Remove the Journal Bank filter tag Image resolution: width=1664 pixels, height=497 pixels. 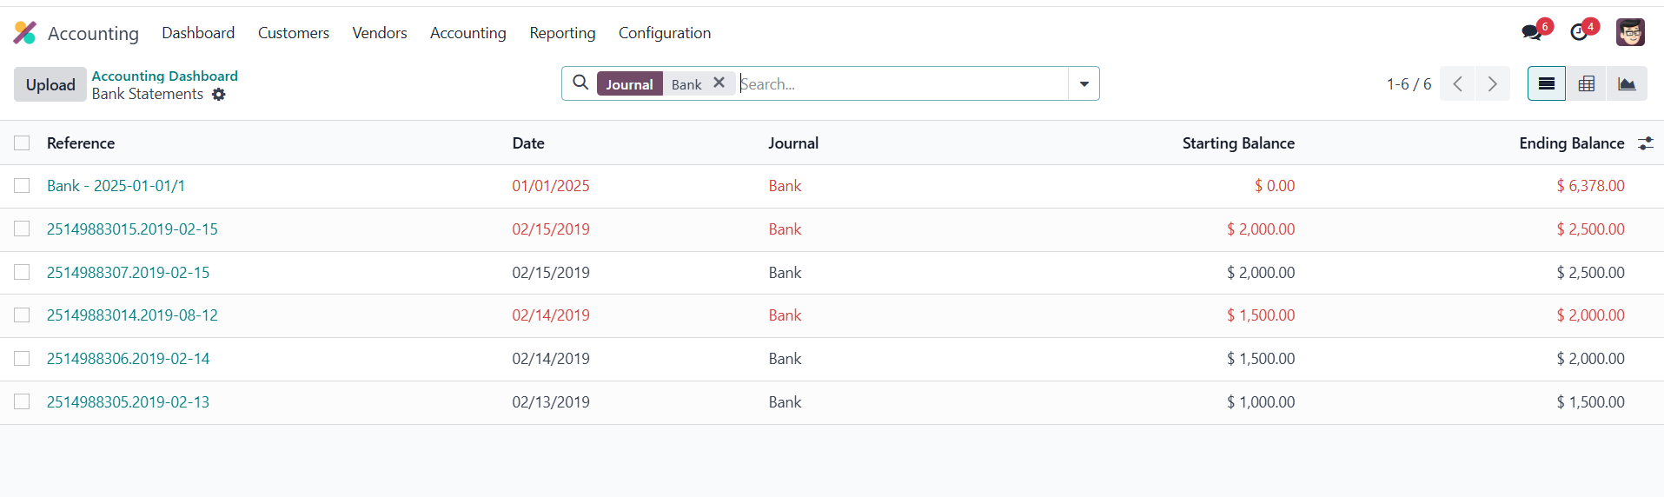tap(719, 83)
